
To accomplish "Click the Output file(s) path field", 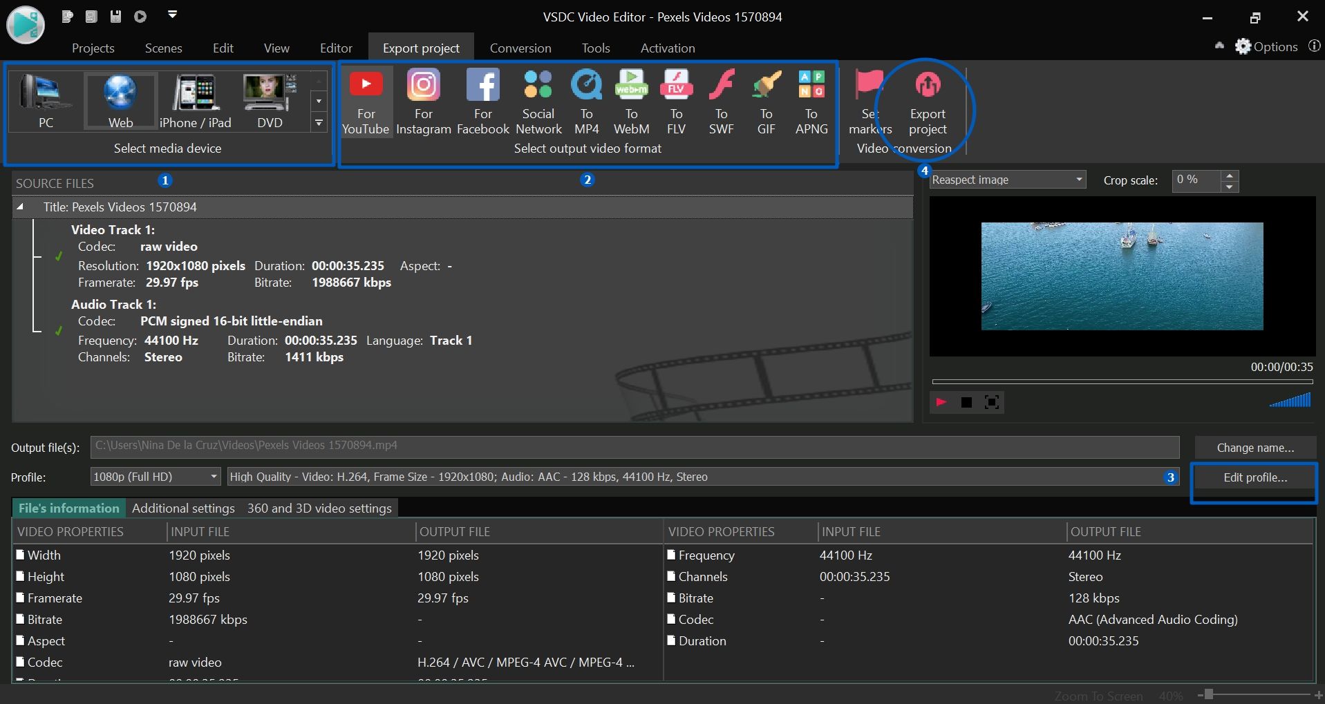I will [635, 446].
